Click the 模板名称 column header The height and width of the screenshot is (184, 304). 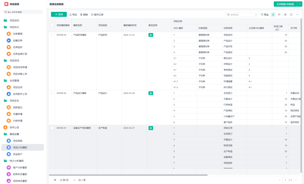84,25
